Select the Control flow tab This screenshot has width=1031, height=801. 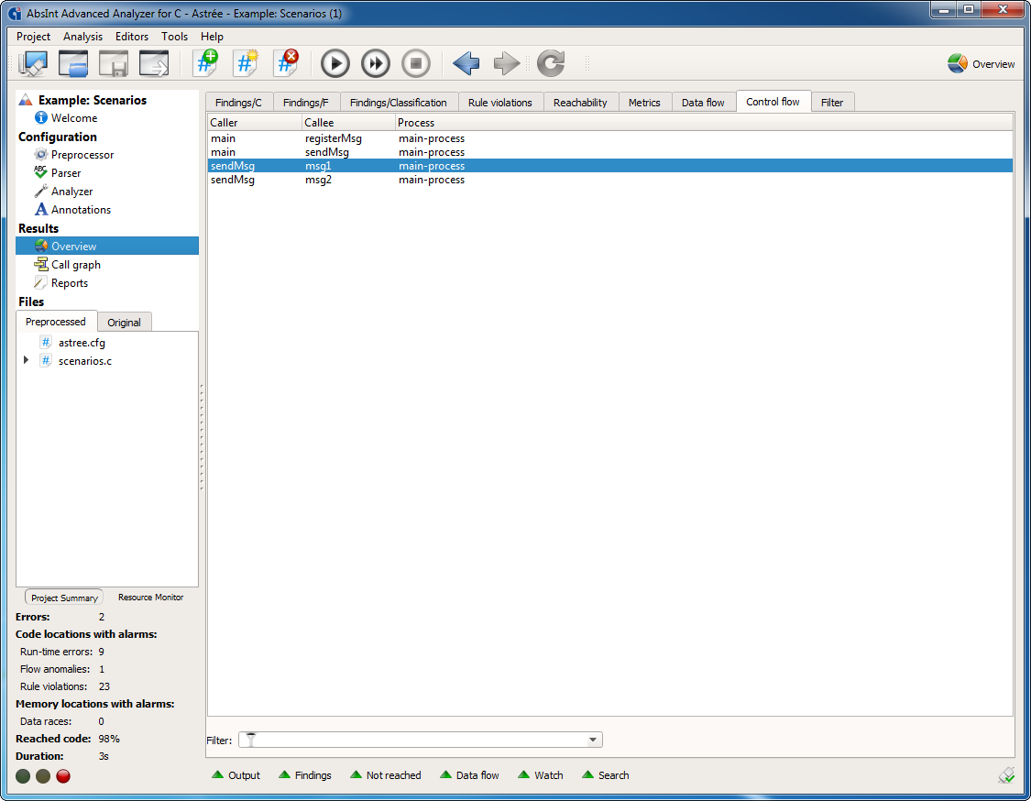[x=773, y=102]
